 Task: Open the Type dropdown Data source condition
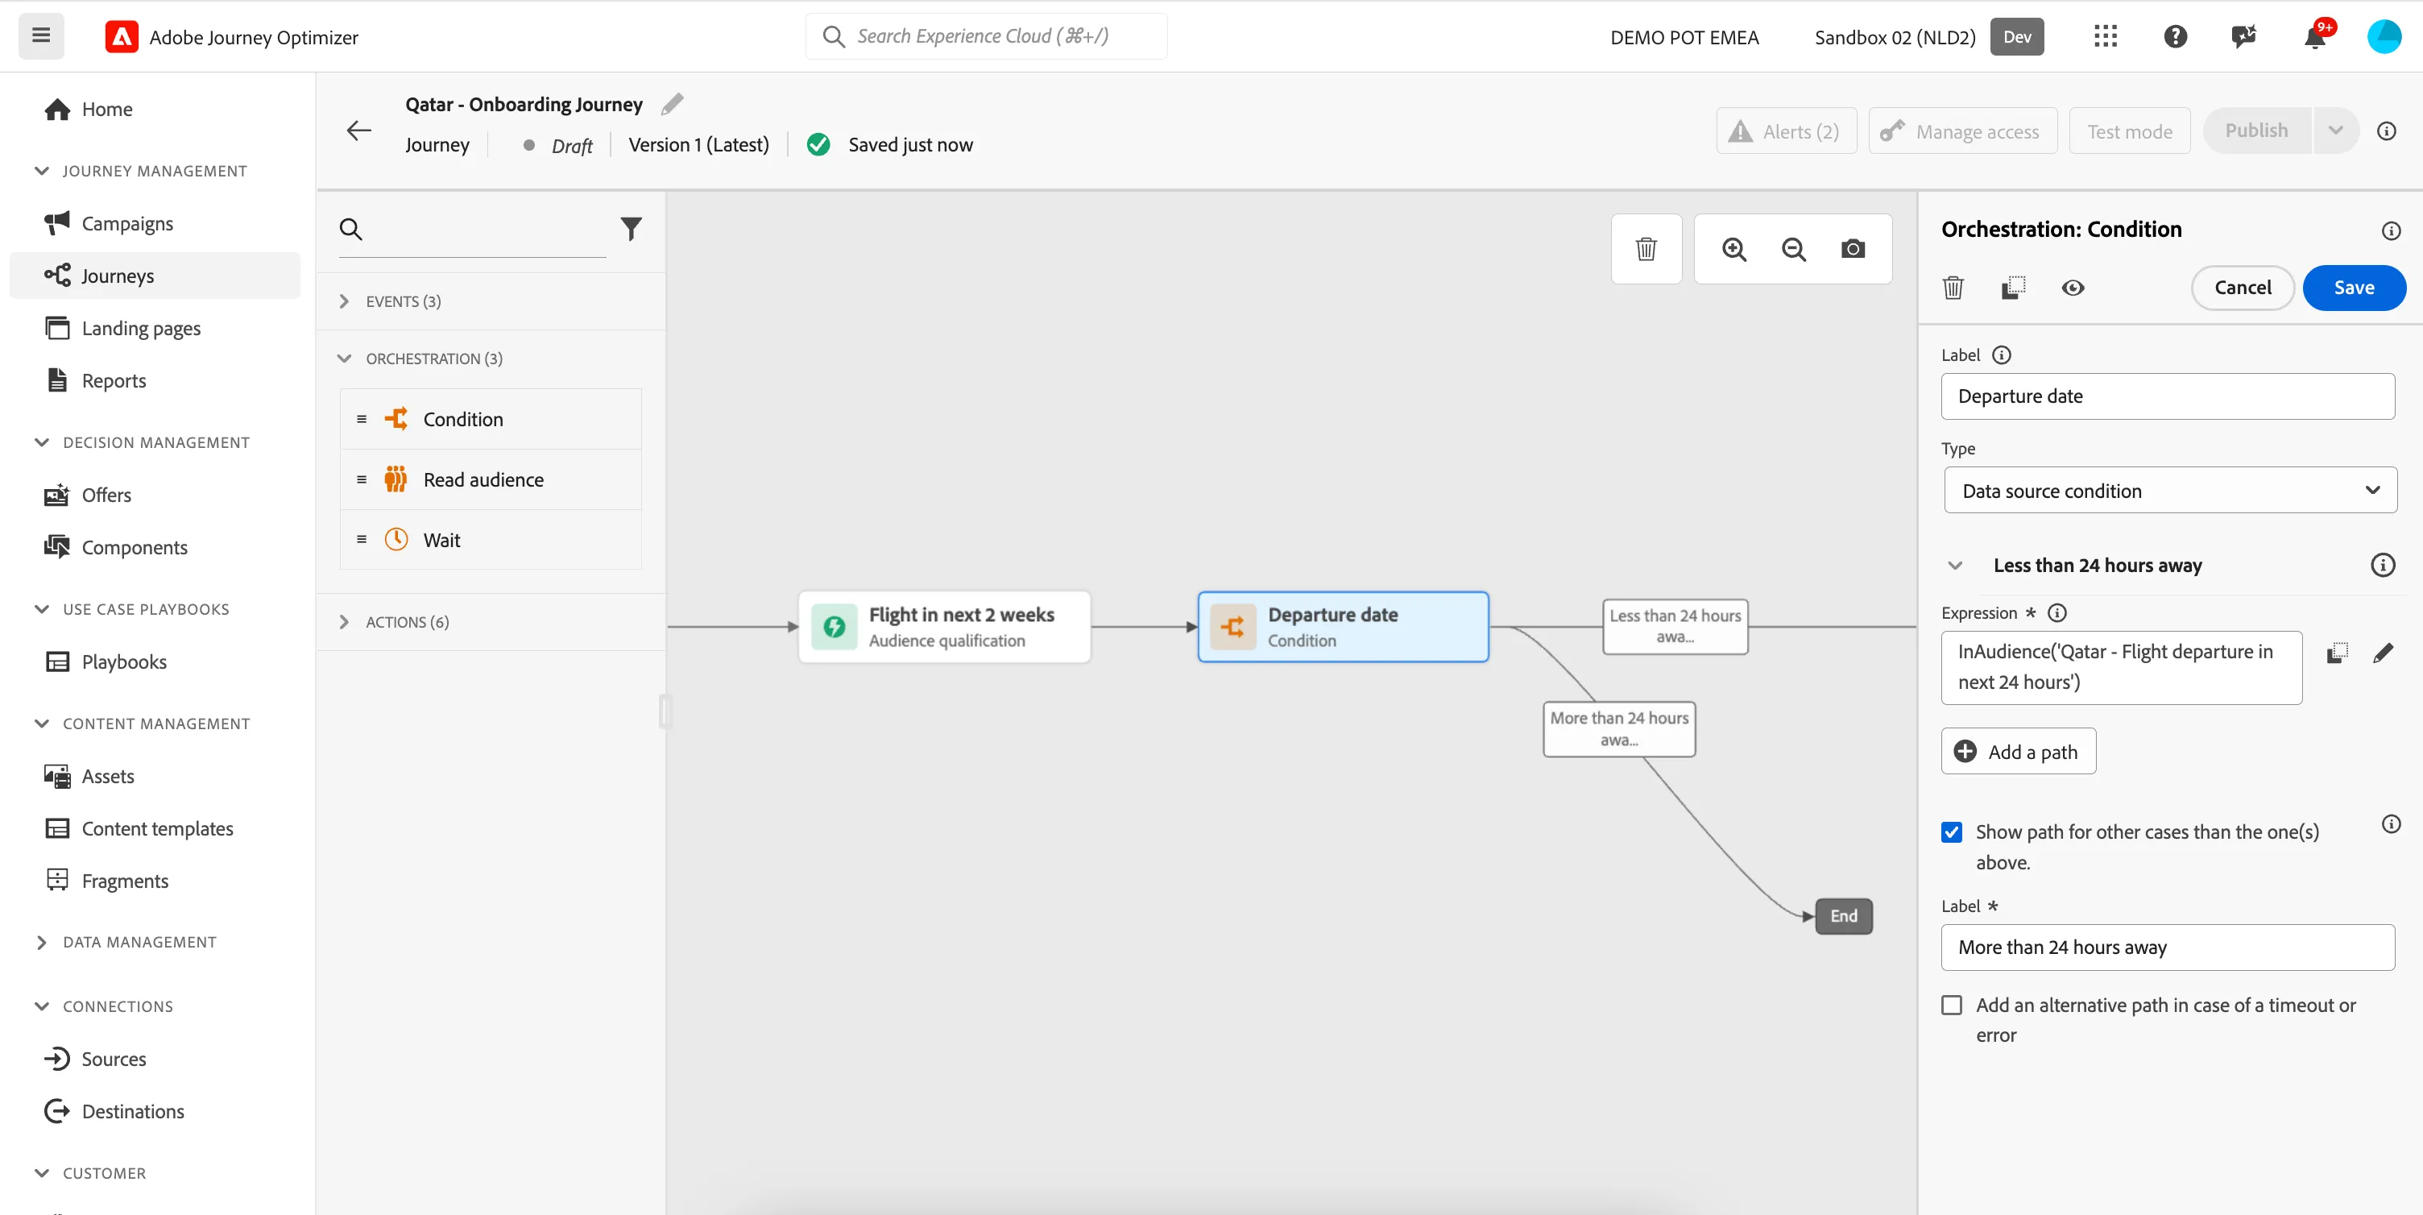click(2170, 491)
